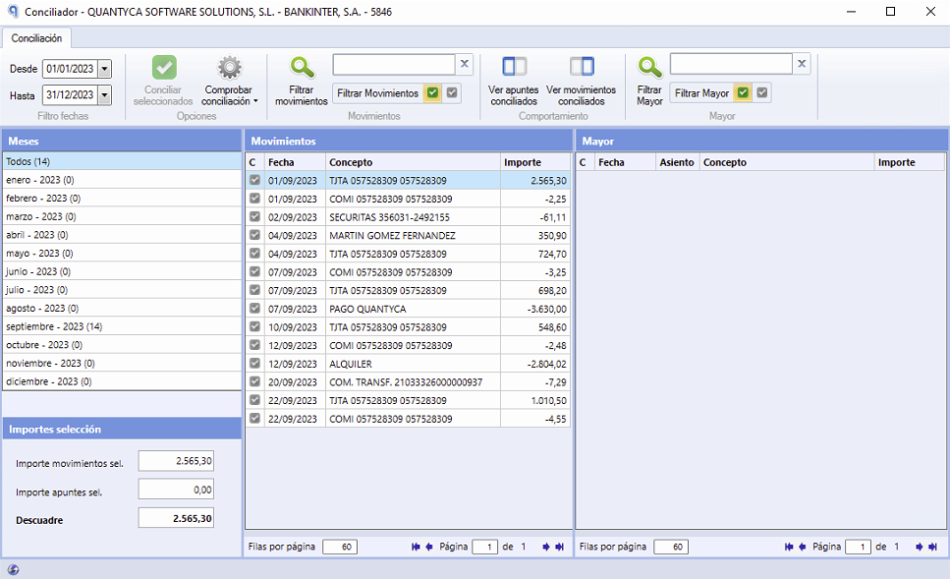This screenshot has width=950, height=579.
Task: Clear the movimientos search box with X
Action: coord(464,64)
